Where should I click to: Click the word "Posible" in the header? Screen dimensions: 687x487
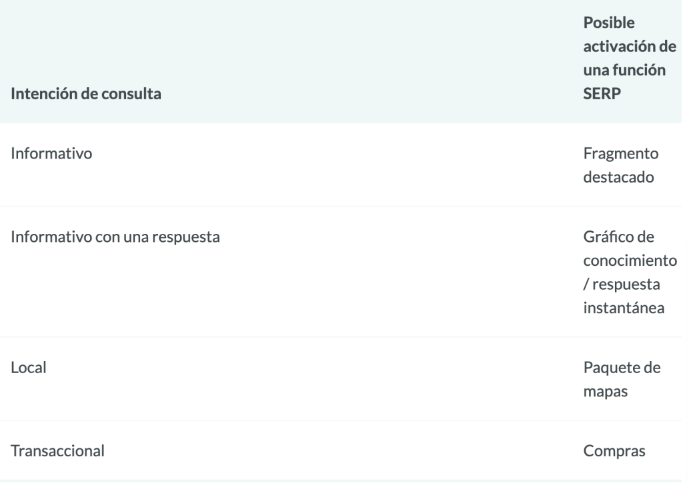[x=607, y=23]
